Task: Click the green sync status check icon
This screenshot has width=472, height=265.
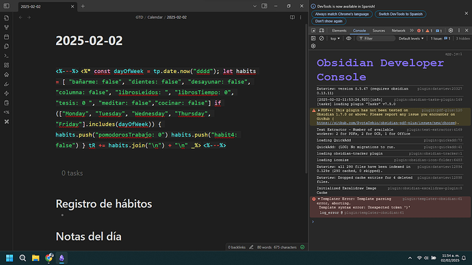Action: pyautogui.click(x=302, y=247)
